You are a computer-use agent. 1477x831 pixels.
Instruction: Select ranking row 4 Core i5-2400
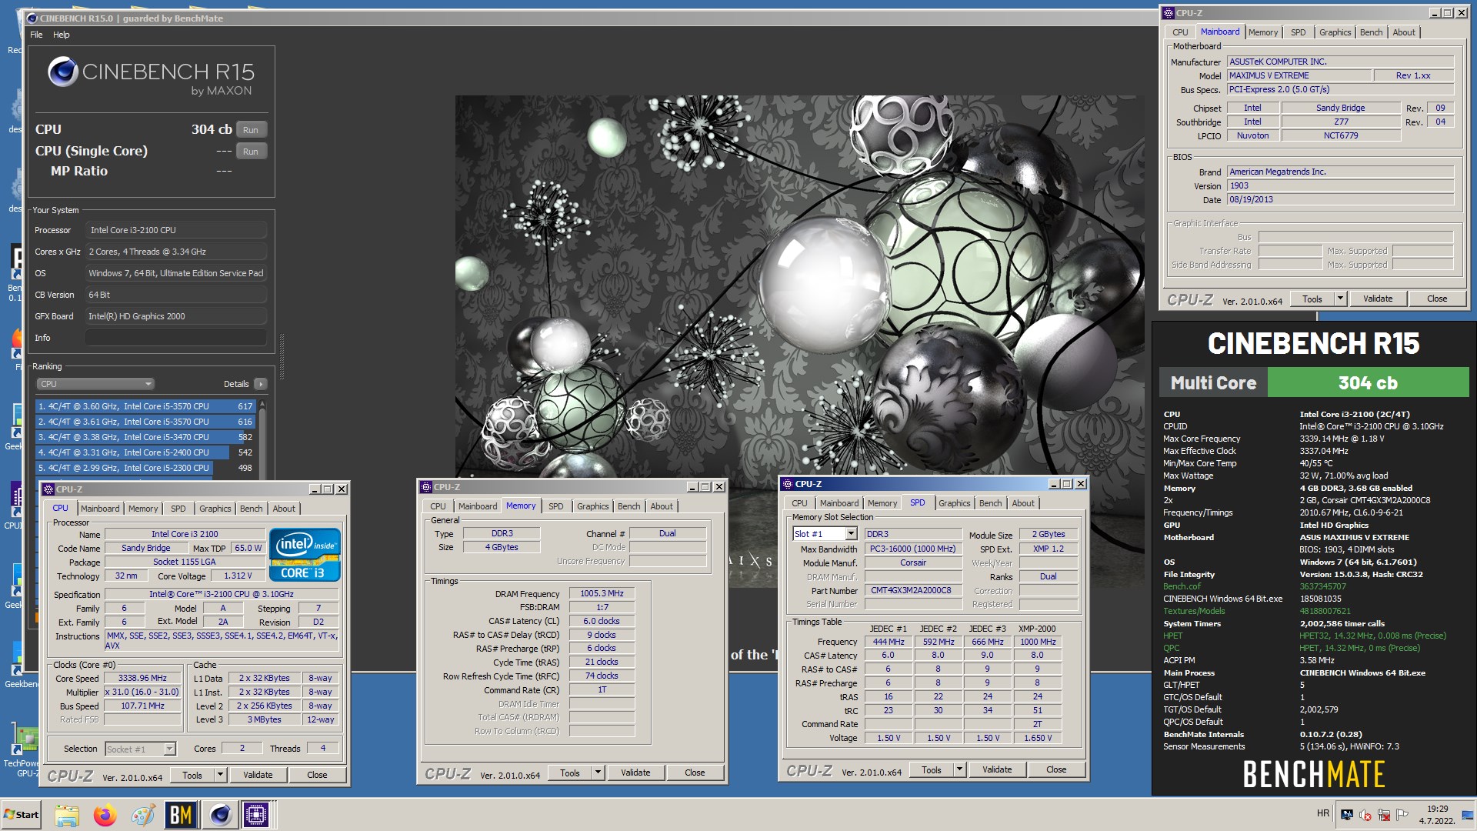(x=145, y=452)
